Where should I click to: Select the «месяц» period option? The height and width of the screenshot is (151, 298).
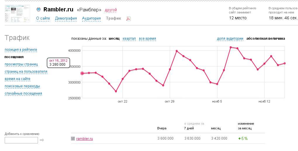[x=114, y=39]
